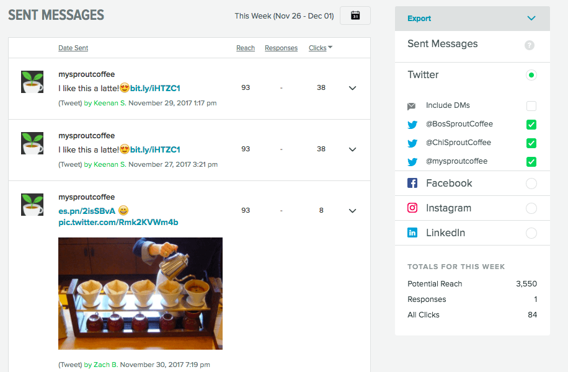This screenshot has width=568, height=372.
Task: Enable the Include DMs checkbox
Action: pyautogui.click(x=531, y=106)
